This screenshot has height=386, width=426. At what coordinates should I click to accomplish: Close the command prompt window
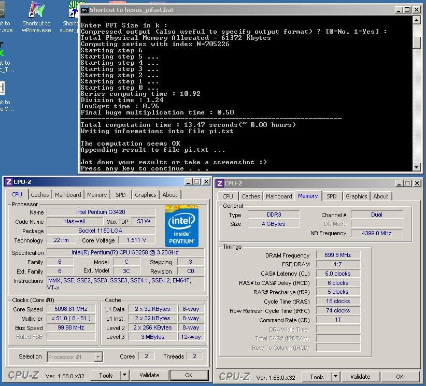click(417, 10)
